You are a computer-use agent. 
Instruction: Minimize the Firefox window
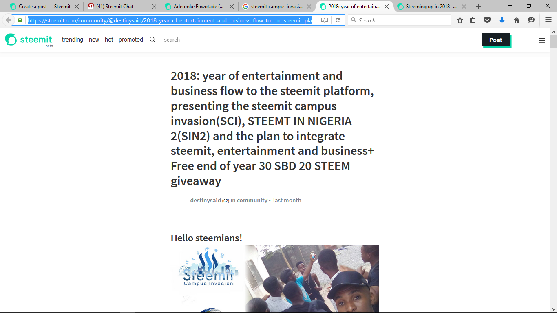click(510, 6)
